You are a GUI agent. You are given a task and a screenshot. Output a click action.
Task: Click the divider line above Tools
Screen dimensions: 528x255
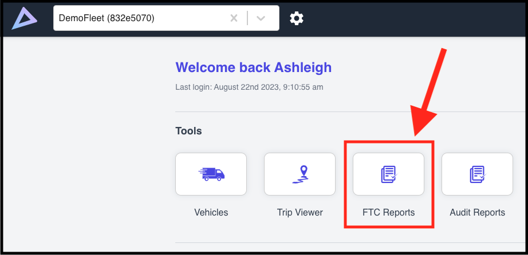tap(344, 112)
